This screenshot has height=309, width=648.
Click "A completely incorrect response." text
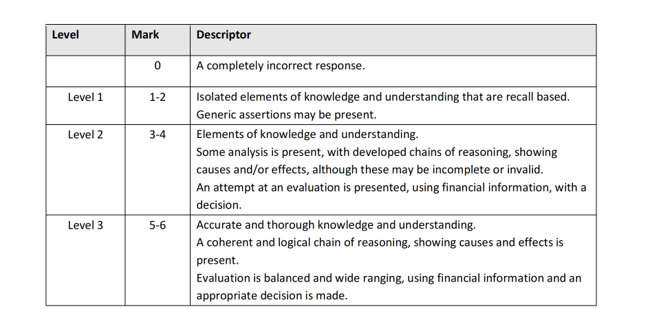click(281, 67)
